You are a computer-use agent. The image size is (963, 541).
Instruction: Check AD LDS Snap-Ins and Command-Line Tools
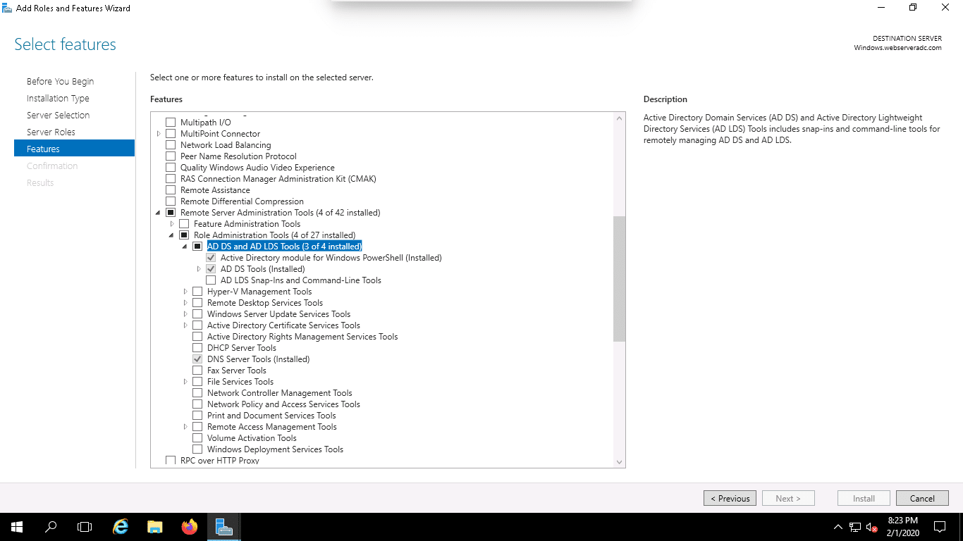click(x=211, y=280)
